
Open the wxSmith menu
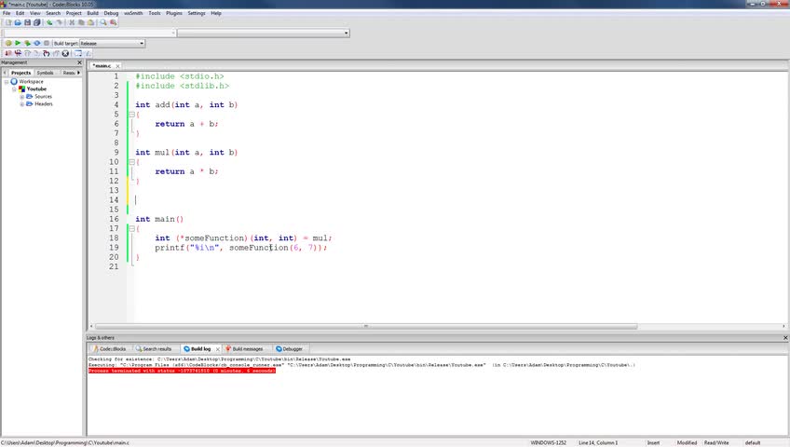tap(133, 13)
